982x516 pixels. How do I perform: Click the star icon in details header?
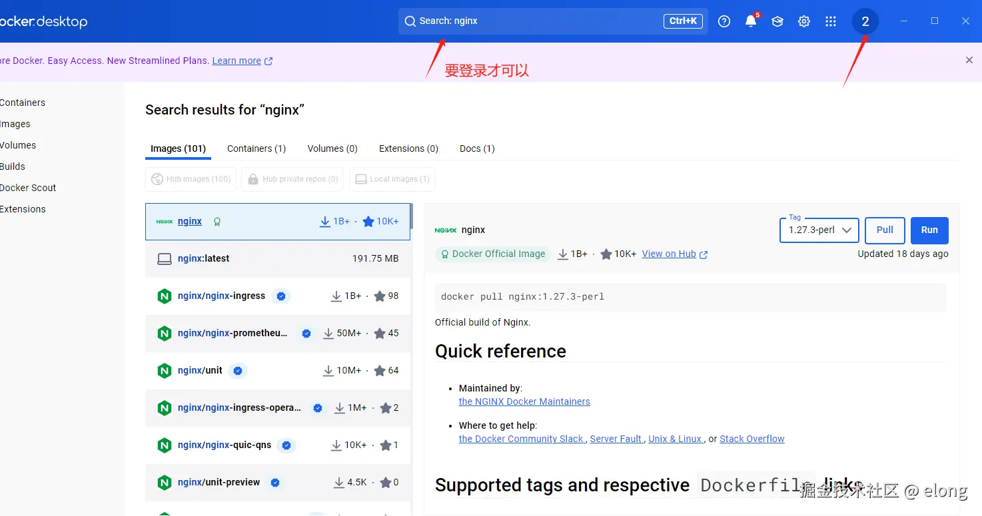[606, 254]
